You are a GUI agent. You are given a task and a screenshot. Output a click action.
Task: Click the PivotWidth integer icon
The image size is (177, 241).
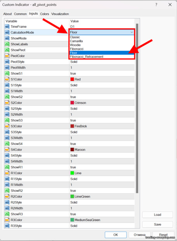(x=7, y=68)
